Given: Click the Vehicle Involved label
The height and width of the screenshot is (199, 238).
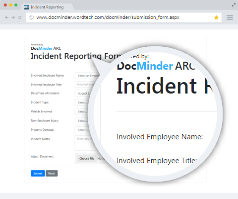Looking at the screenshot, I should (x=42, y=111).
